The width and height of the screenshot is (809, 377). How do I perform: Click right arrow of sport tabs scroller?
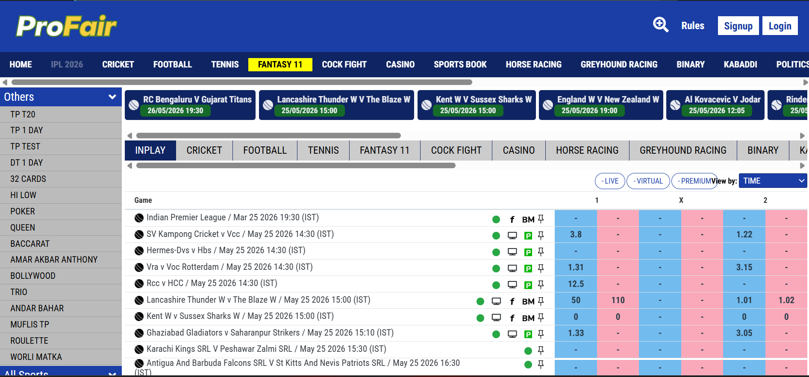coord(802,166)
